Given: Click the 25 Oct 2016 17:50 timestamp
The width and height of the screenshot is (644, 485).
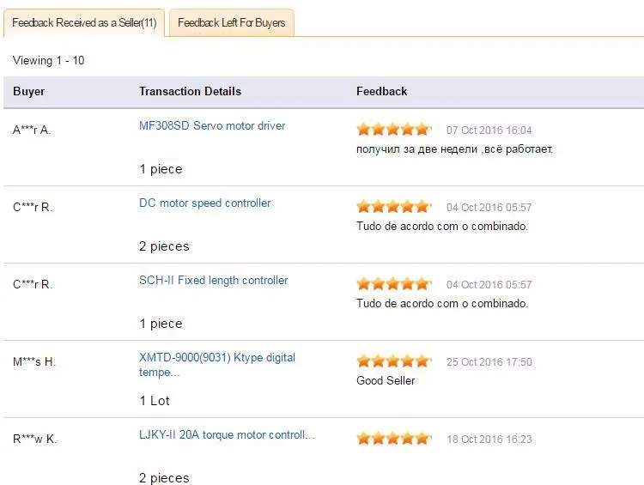Looking at the screenshot, I should [489, 361].
